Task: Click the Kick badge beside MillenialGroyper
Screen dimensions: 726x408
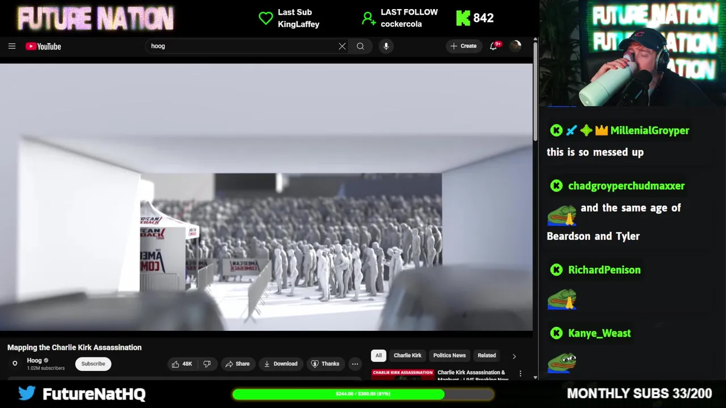Action: click(x=556, y=130)
